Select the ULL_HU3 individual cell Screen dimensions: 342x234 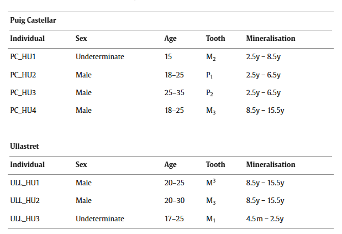coord(25,219)
